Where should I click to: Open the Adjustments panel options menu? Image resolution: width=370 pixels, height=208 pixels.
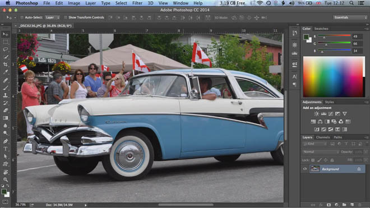[x=366, y=102]
